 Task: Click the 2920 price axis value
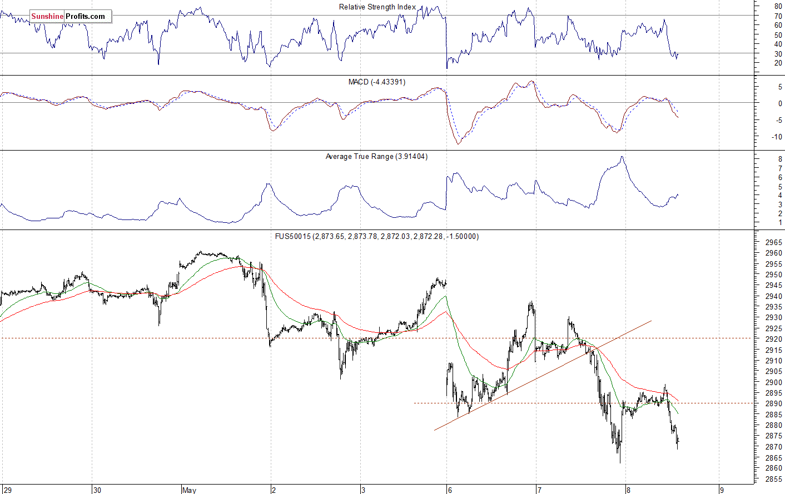coord(774,339)
